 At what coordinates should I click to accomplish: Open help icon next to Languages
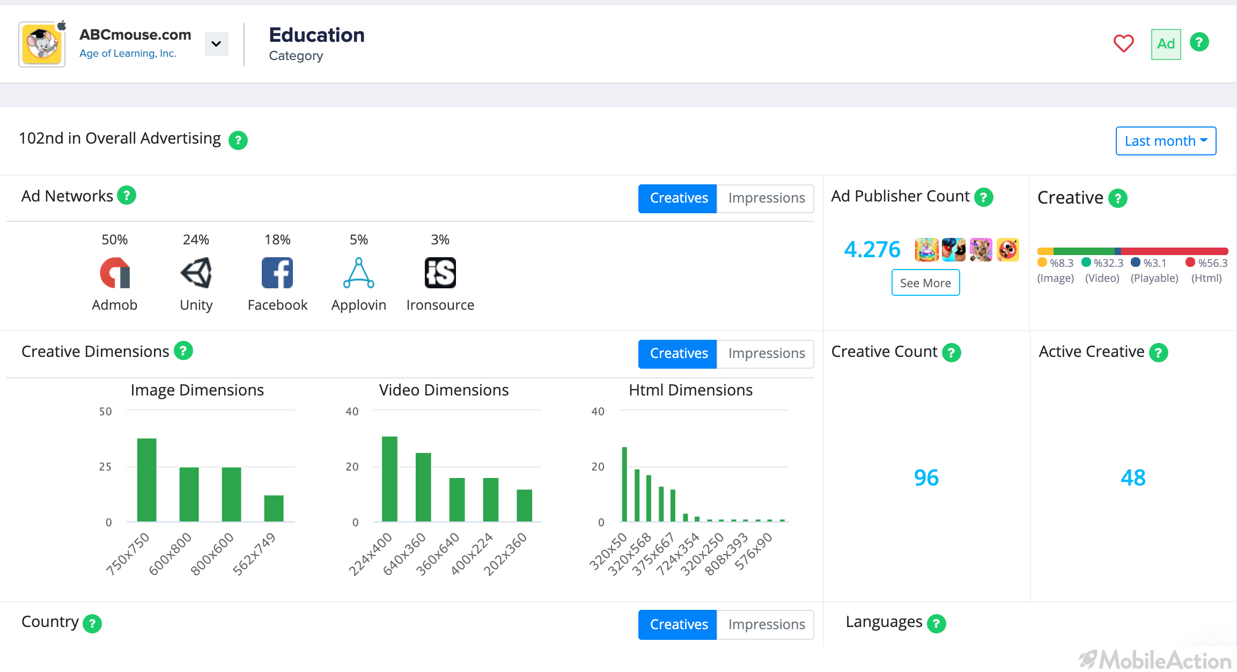point(937,623)
